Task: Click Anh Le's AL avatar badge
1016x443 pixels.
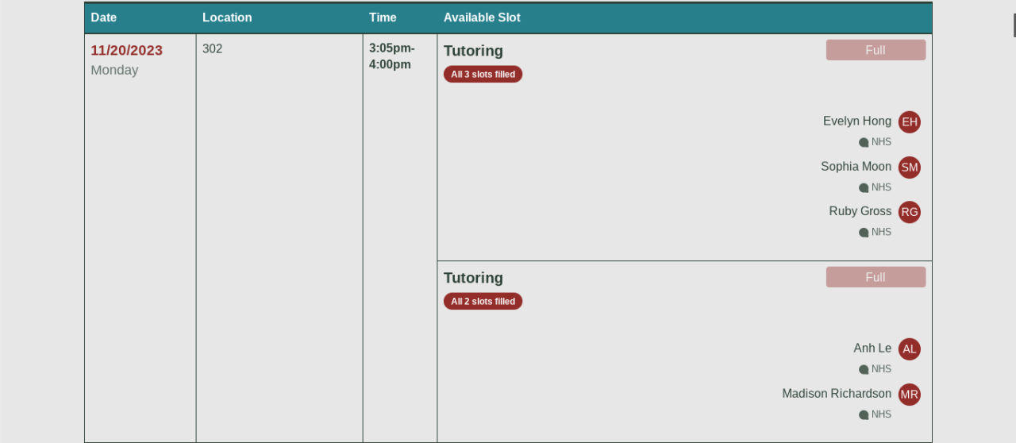Action: tap(909, 349)
